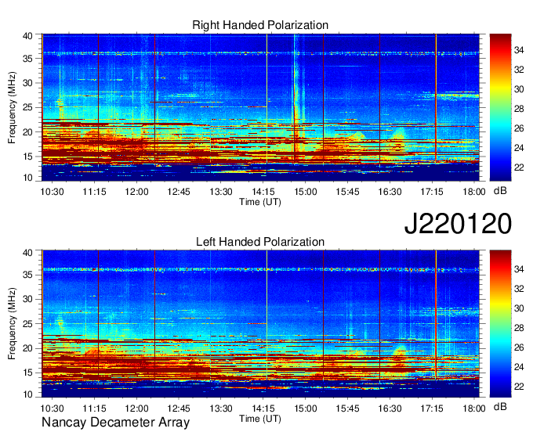Click 30 MHz tick on left-handed frequency axis
The width and height of the screenshot is (533, 432).
pyautogui.click(x=27, y=299)
